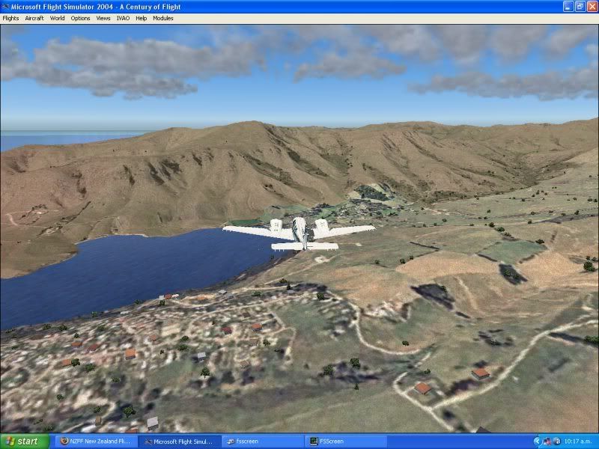Restore down the Flight Simulator window
Image resolution: width=599 pixels, height=449 pixels.
tap(577, 7)
